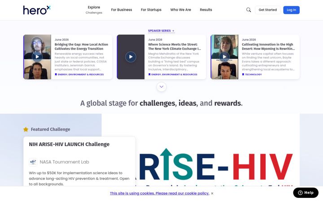The image size is (323, 201).
Task: Play the Where Science Meets the Street video
Action: [x=131, y=57]
